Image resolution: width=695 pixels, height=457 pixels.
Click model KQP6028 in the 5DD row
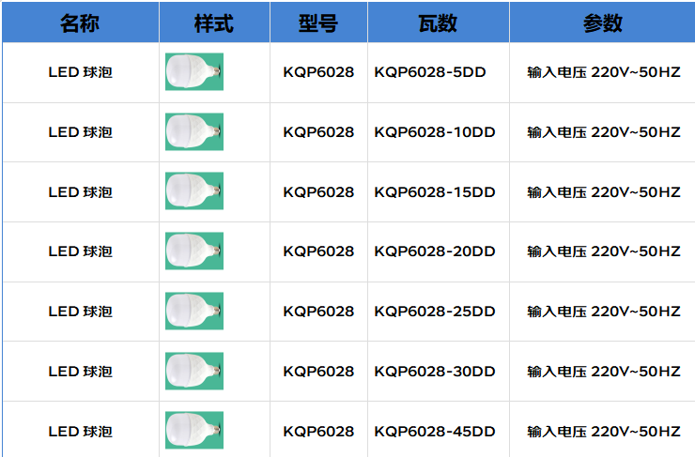click(x=318, y=72)
